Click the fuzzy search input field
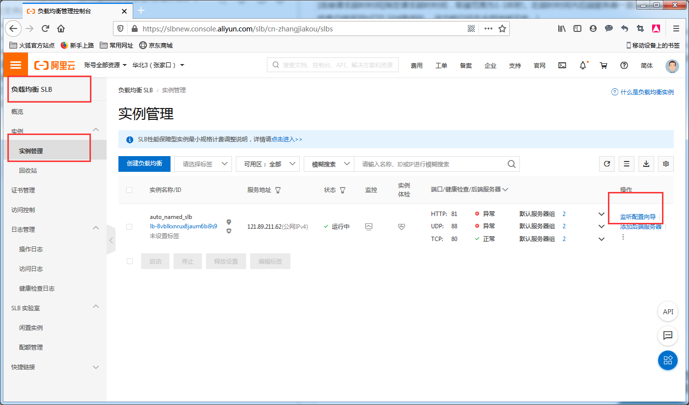The image size is (689, 405). tap(432, 163)
